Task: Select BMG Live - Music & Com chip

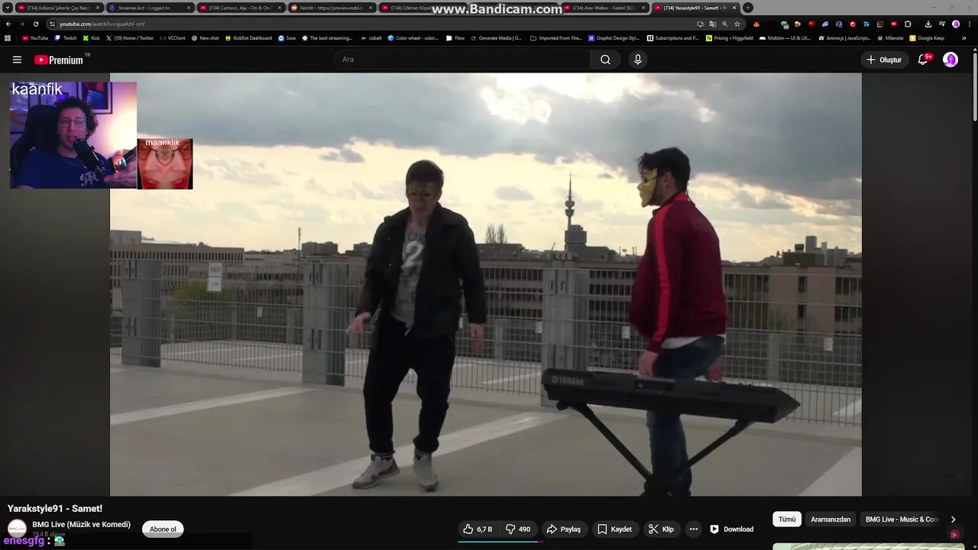Action: [x=901, y=519]
